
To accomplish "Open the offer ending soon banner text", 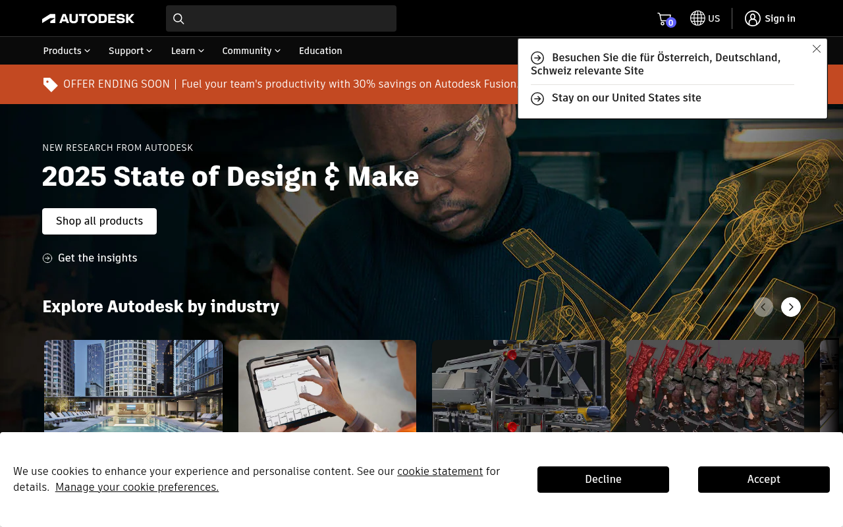I will (x=290, y=84).
